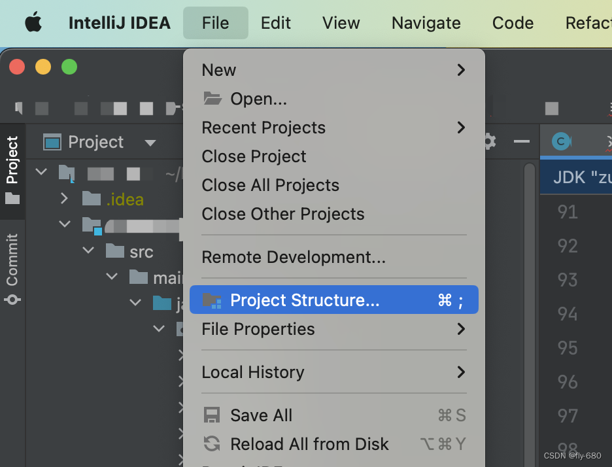Select the blurred module folder icon

click(92, 226)
